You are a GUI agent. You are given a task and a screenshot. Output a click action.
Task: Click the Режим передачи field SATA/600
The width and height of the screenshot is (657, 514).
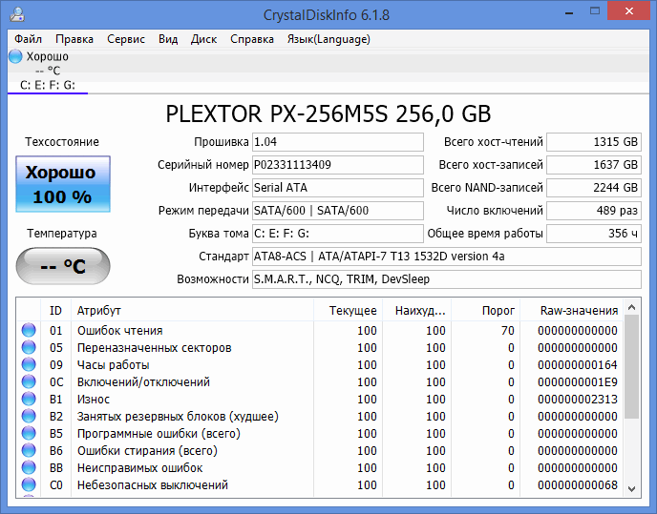click(x=338, y=210)
